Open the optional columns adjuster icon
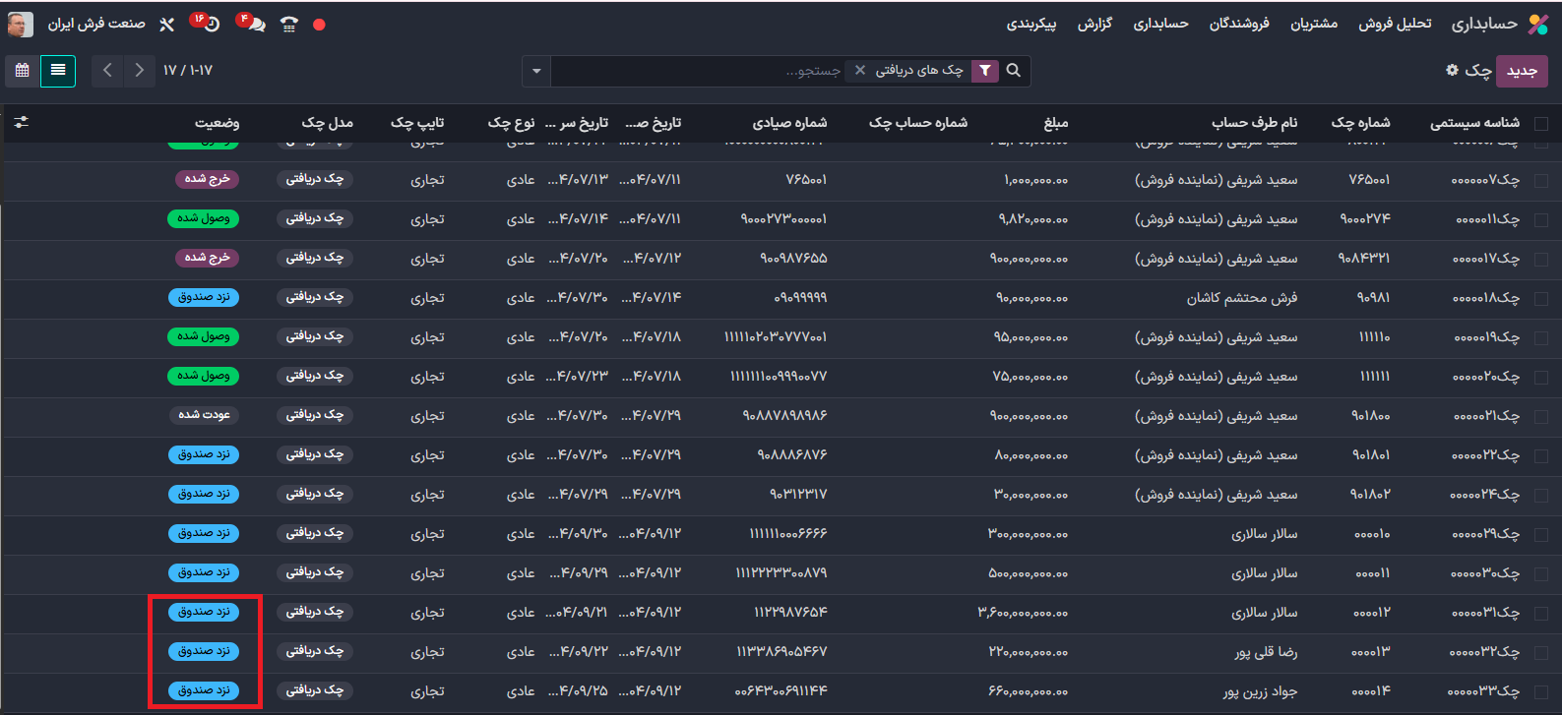This screenshot has height=715, width=1562. point(22,122)
